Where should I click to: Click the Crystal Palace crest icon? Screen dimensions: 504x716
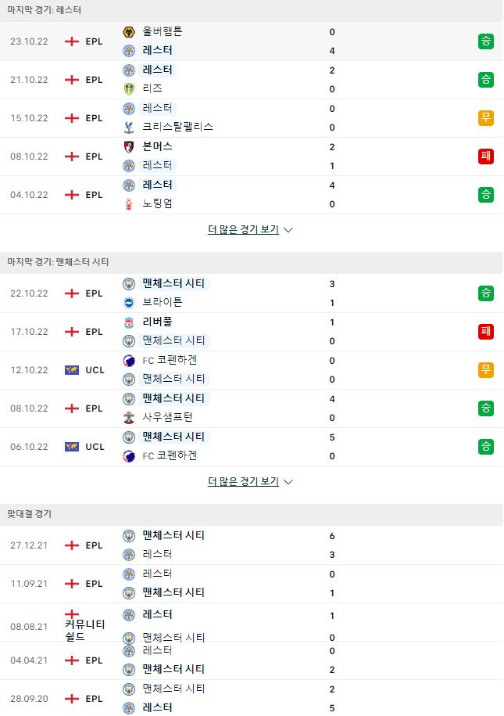click(x=129, y=127)
